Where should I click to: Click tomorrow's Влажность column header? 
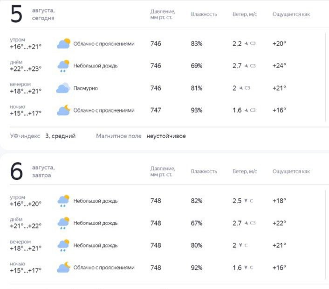click(204, 171)
